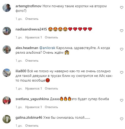Open username link svetlana_yagushkina

pyautogui.click(x=32, y=99)
